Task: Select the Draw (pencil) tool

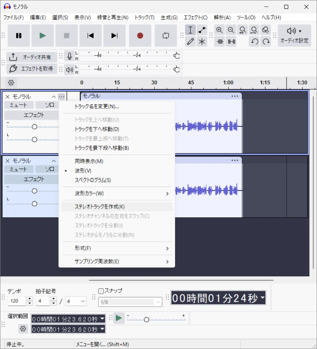Action: tap(190, 42)
